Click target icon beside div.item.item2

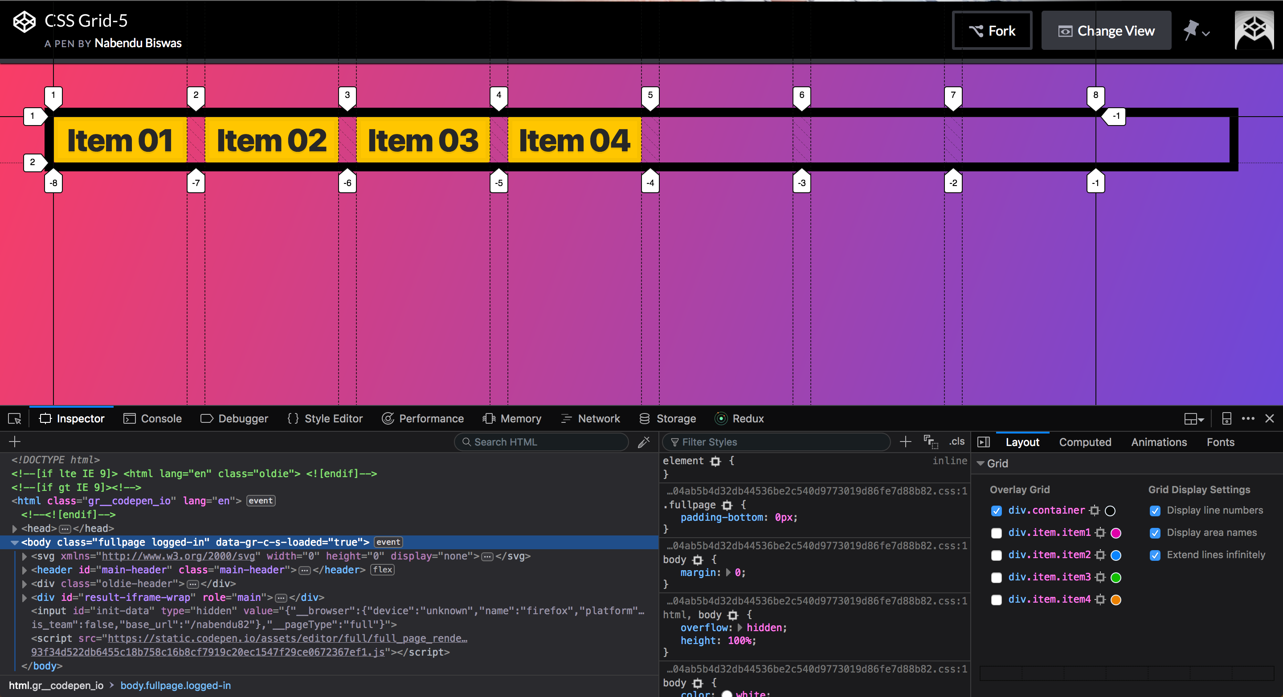[x=1100, y=555]
